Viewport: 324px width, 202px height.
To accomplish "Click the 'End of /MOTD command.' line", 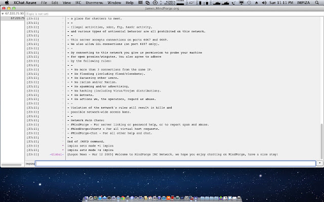I will point(86,141).
